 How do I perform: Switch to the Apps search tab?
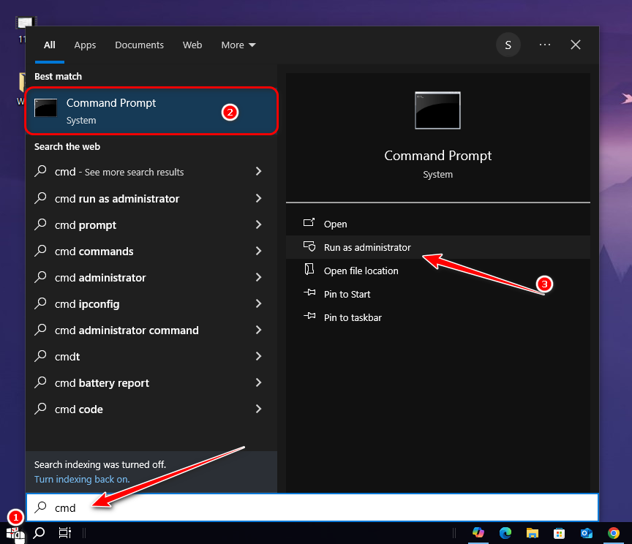[x=85, y=45]
